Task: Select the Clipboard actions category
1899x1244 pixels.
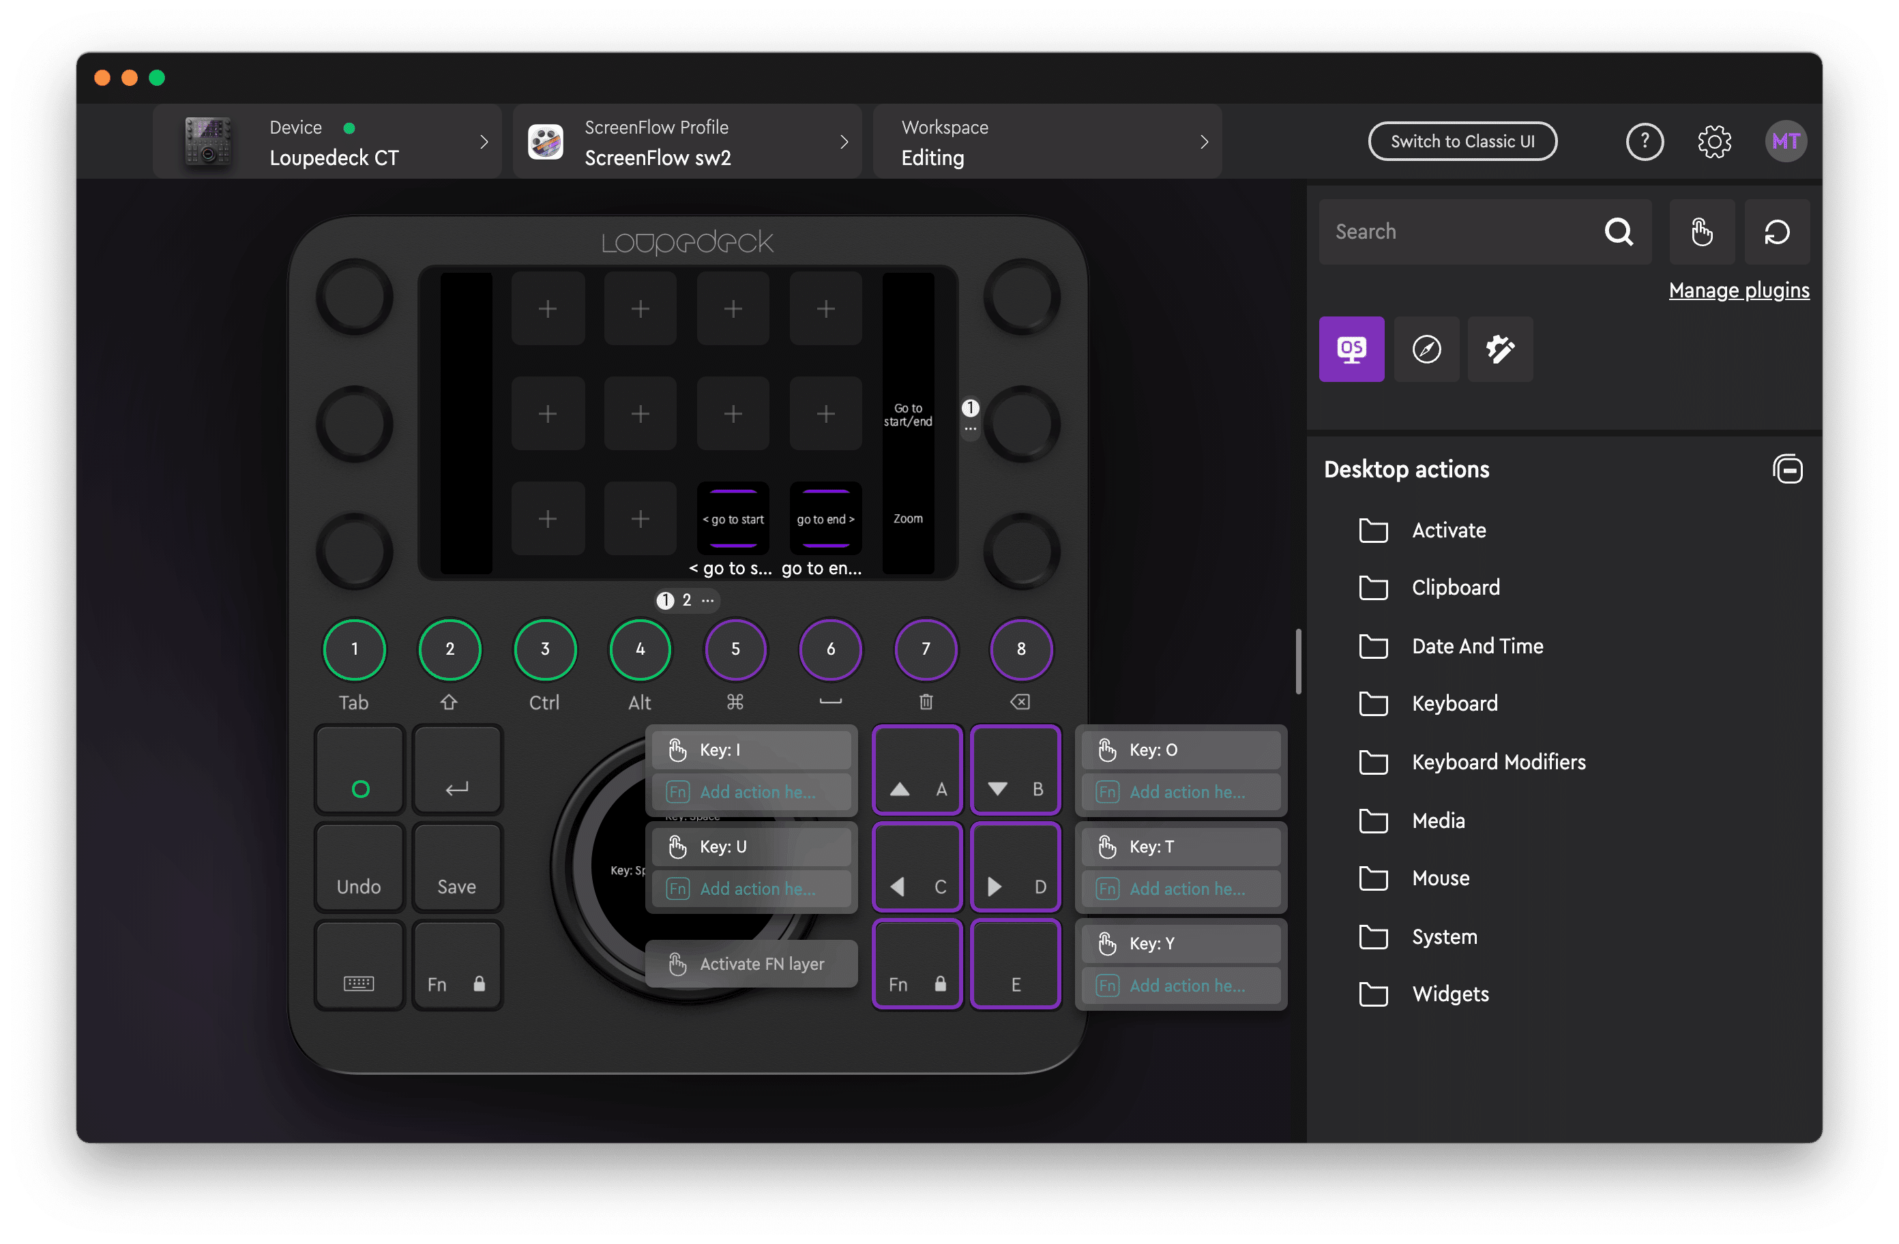Action: point(1456,587)
